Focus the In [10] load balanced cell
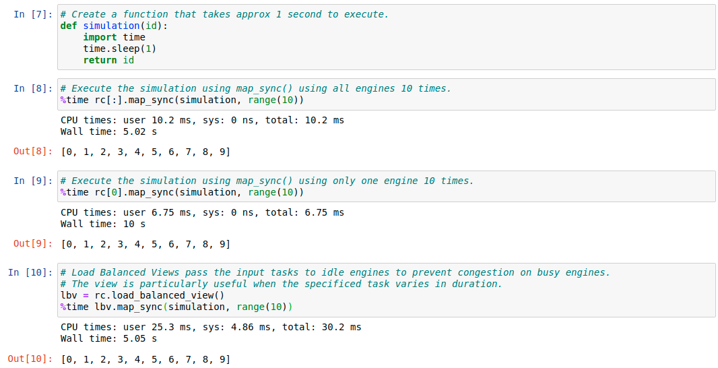The height and width of the screenshot is (368, 718). tap(386, 290)
